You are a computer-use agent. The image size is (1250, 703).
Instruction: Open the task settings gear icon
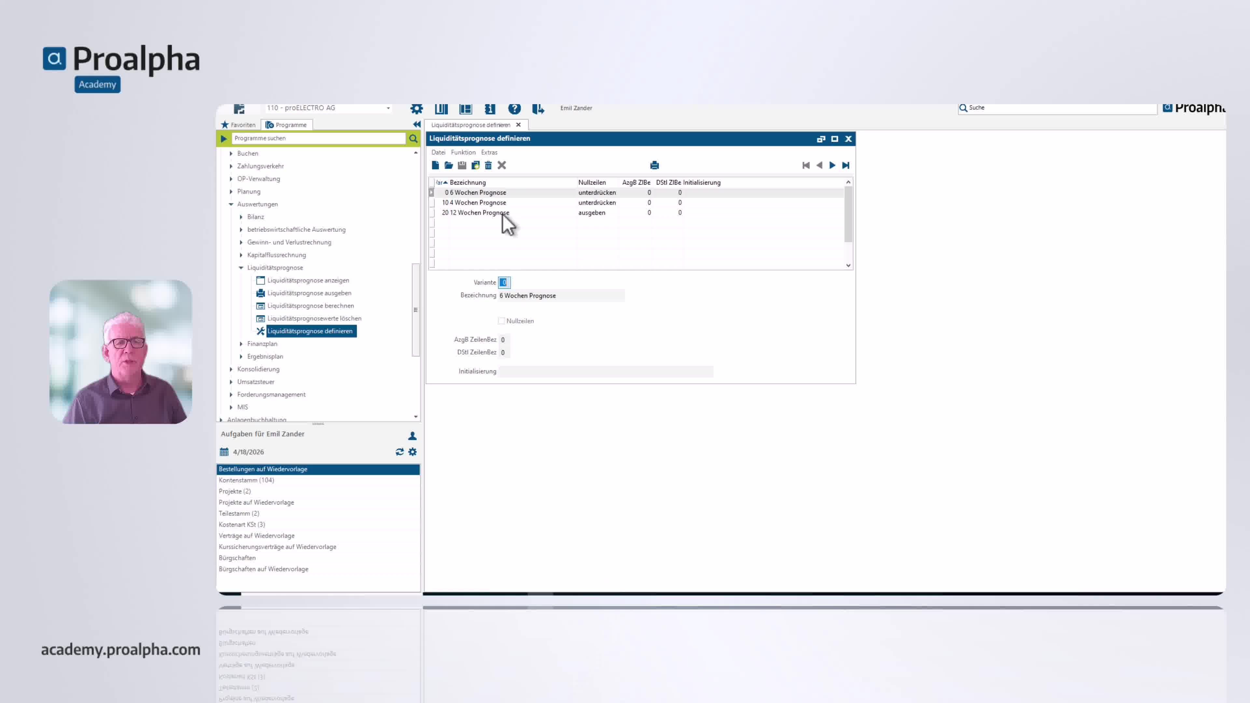(412, 452)
